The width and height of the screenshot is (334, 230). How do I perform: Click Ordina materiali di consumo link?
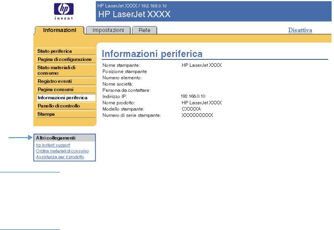(x=62, y=151)
